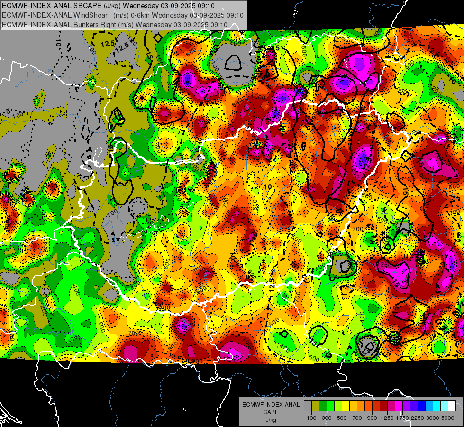This screenshot has width=464, height=427.
Task: Click the 300 value under the legend bar
Action: pyautogui.click(x=327, y=418)
